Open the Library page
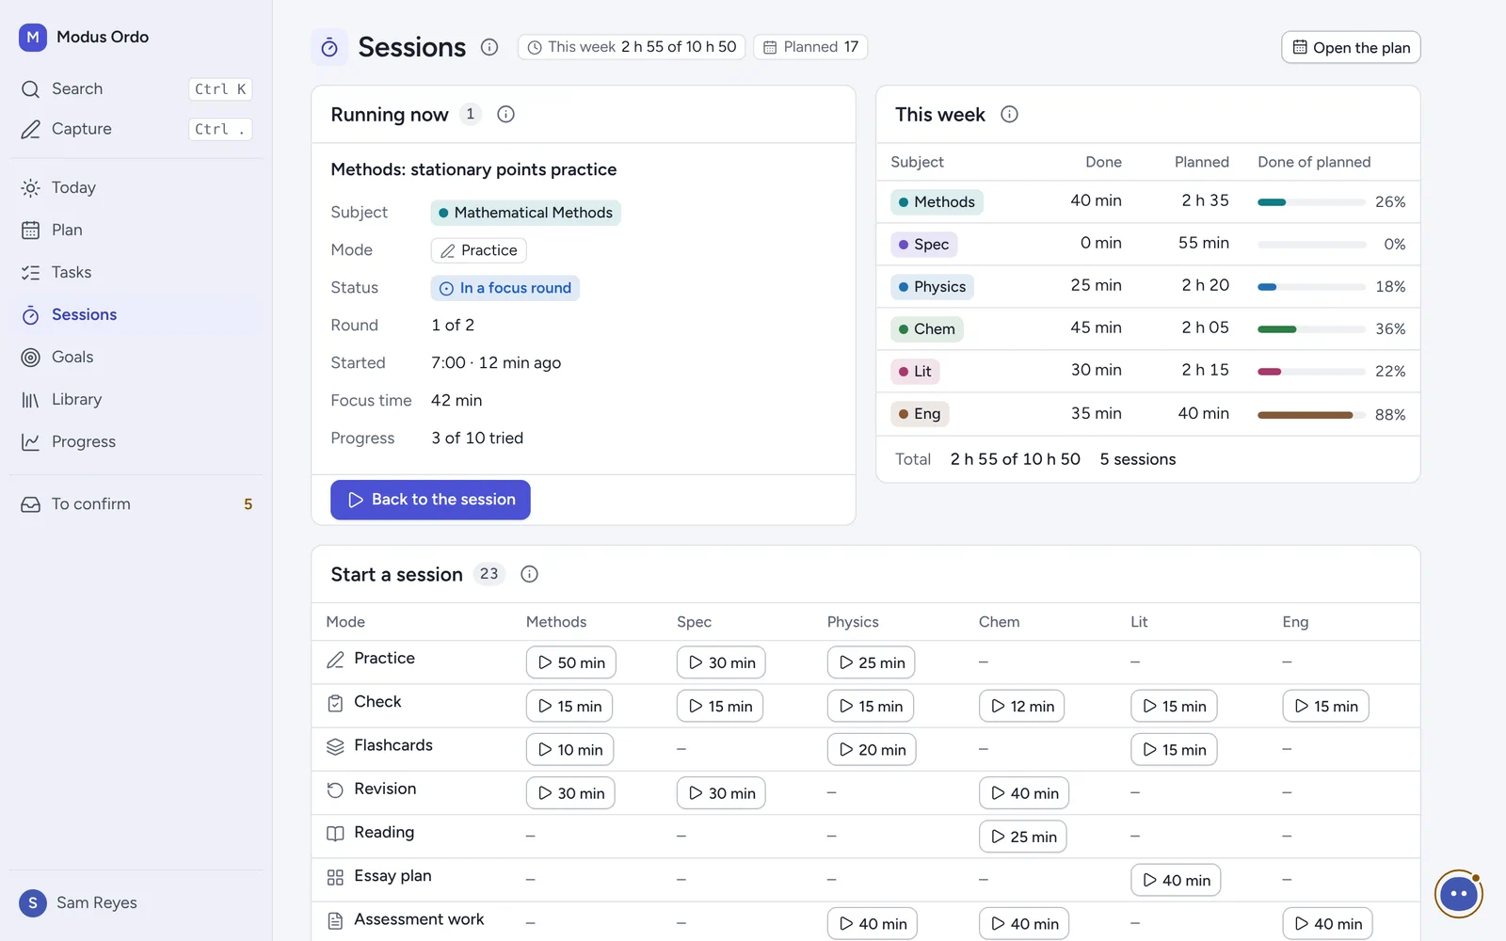The width and height of the screenshot is (1506, 941). pos(136,400)
